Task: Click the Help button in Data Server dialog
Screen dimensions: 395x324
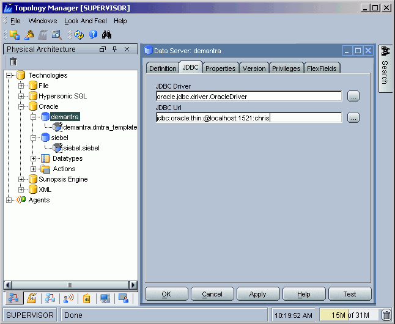Action: (x=304, y=294)
